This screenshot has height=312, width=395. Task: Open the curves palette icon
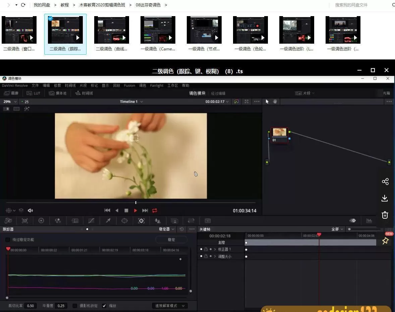pos(91,221)
